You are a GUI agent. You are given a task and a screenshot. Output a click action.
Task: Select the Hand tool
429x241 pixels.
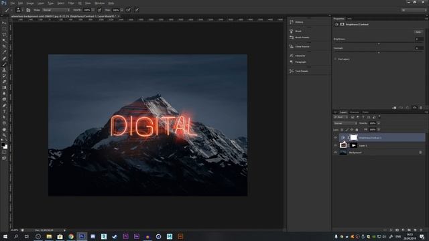click(4, 129)
